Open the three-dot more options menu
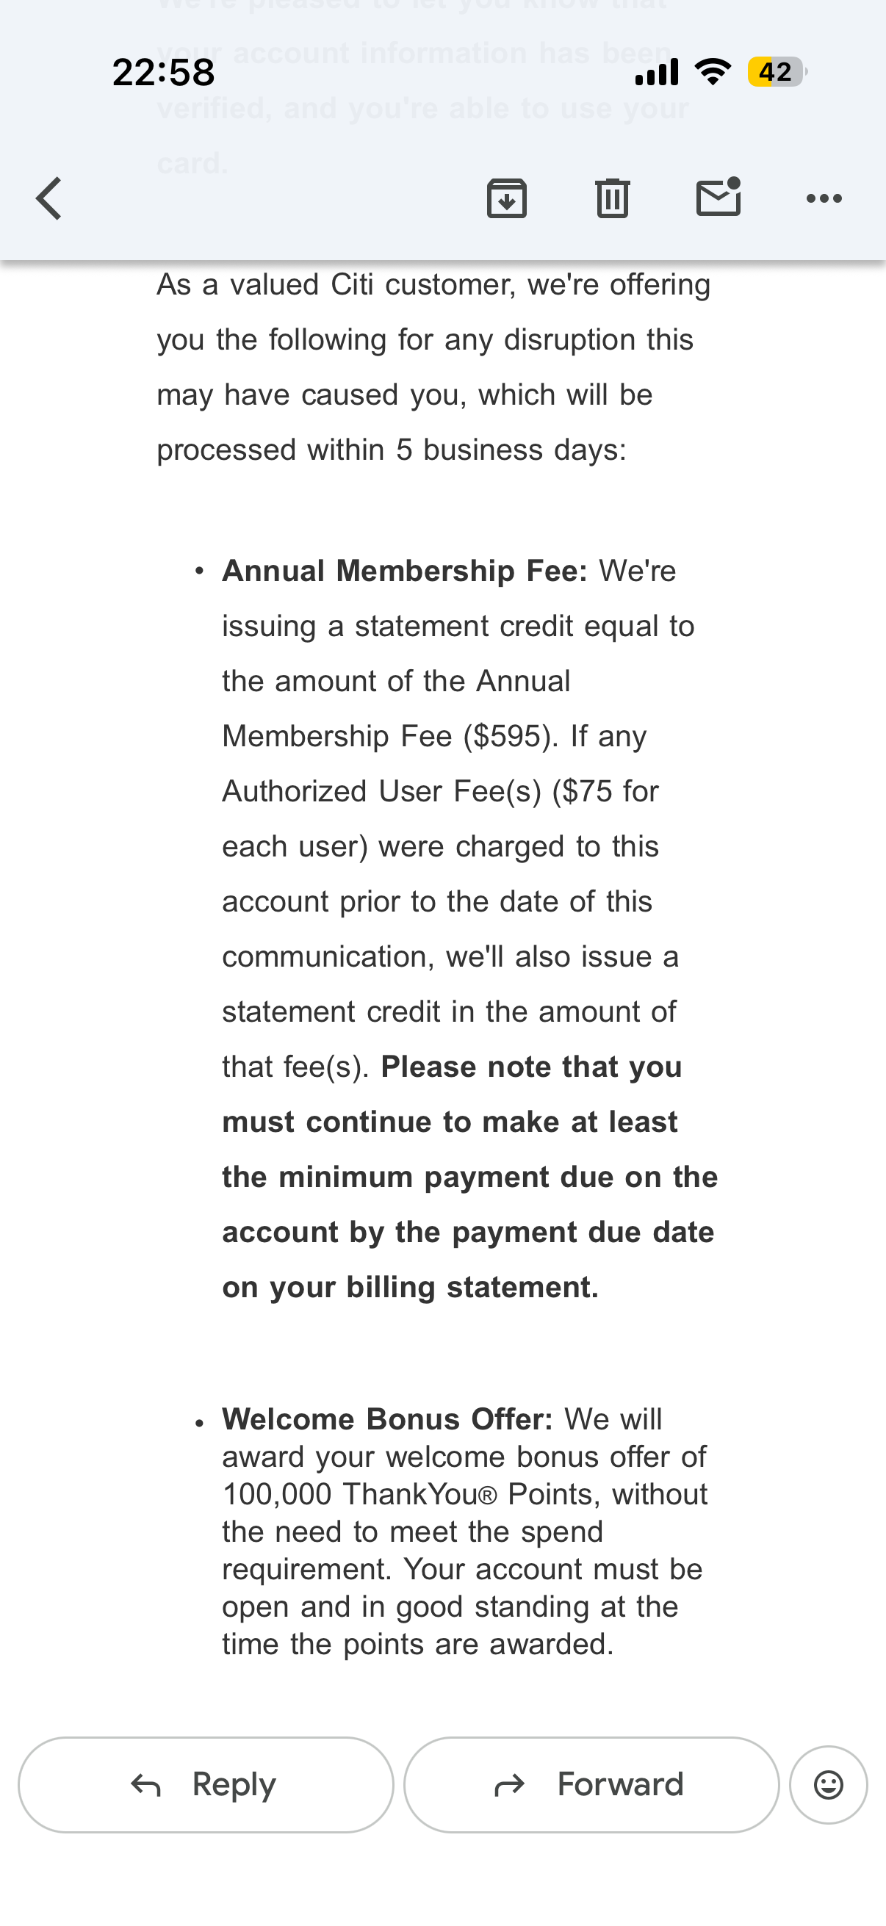Image resolution: width=886 pixels, height=1926 pixels. (x=824, y=198)
